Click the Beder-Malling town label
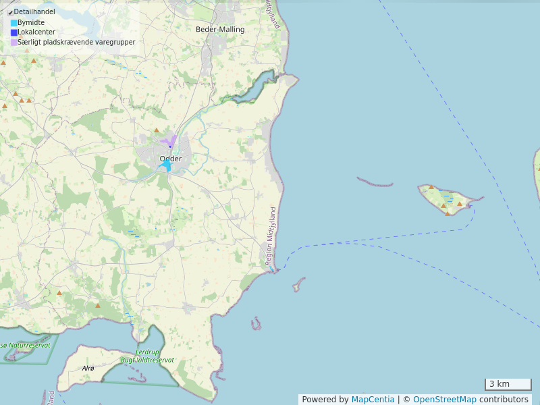The image size is (540, 405). click(x=220, y=29)
